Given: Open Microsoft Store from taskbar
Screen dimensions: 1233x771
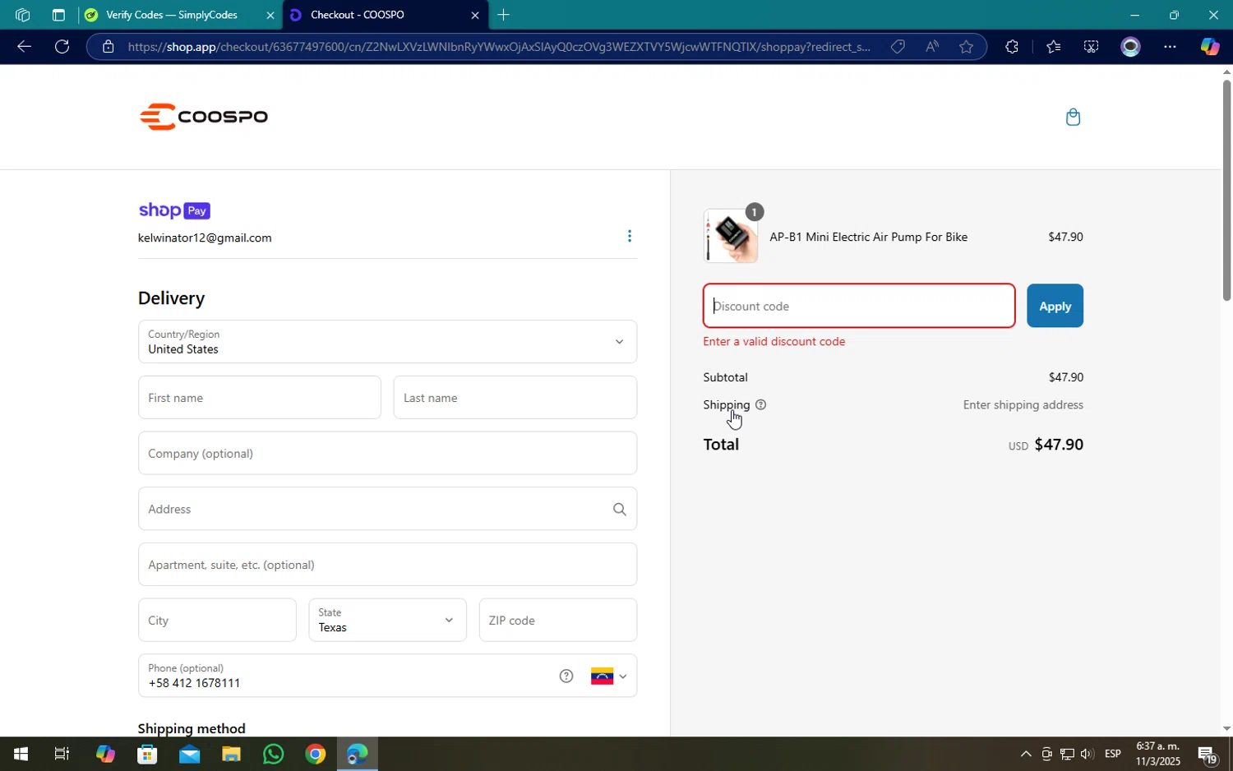Looking at the screenshot, I should tap(147, 754).
